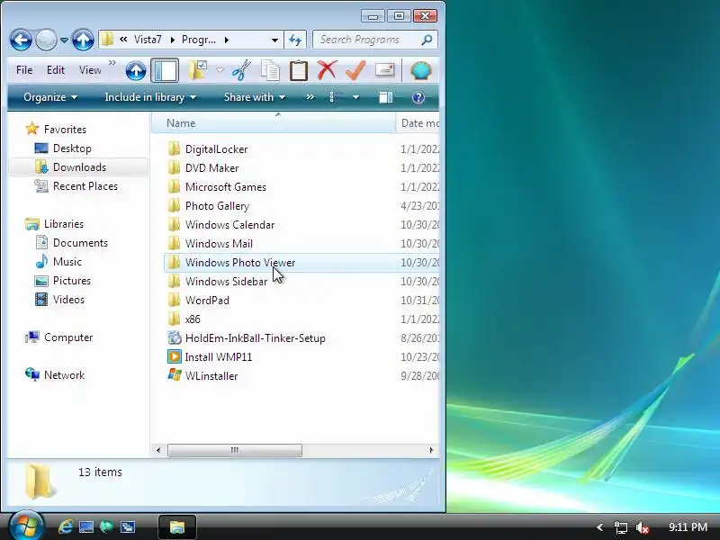Expand the command bar overflow chevron

click(310, 97)
